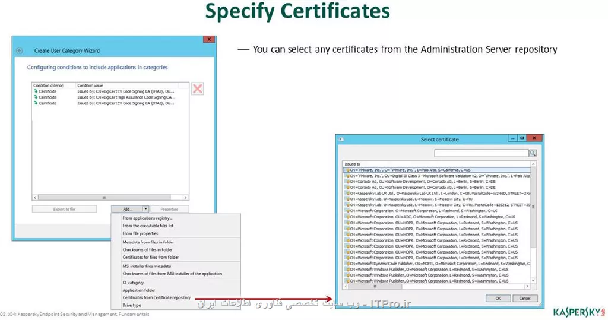
Task: Click the certificate icon of Kaspersky Lab UK Ltd. row
Action: click(347, 193)
